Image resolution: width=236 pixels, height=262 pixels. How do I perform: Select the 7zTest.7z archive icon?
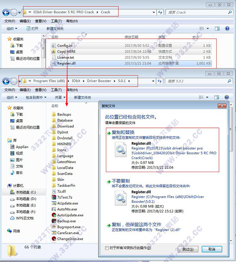[53, 197]
